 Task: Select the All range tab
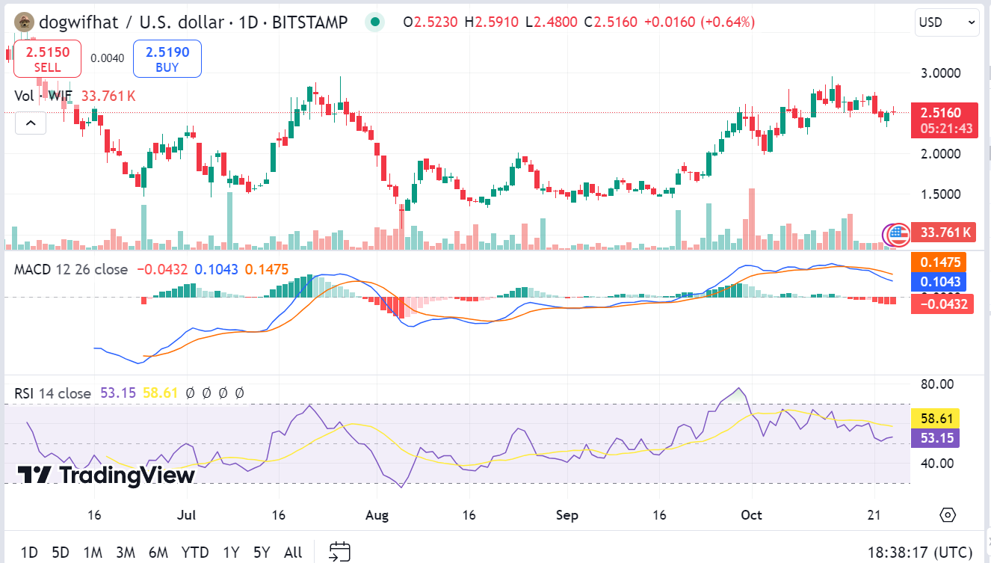pyautogui.click(x=293, y=552)
